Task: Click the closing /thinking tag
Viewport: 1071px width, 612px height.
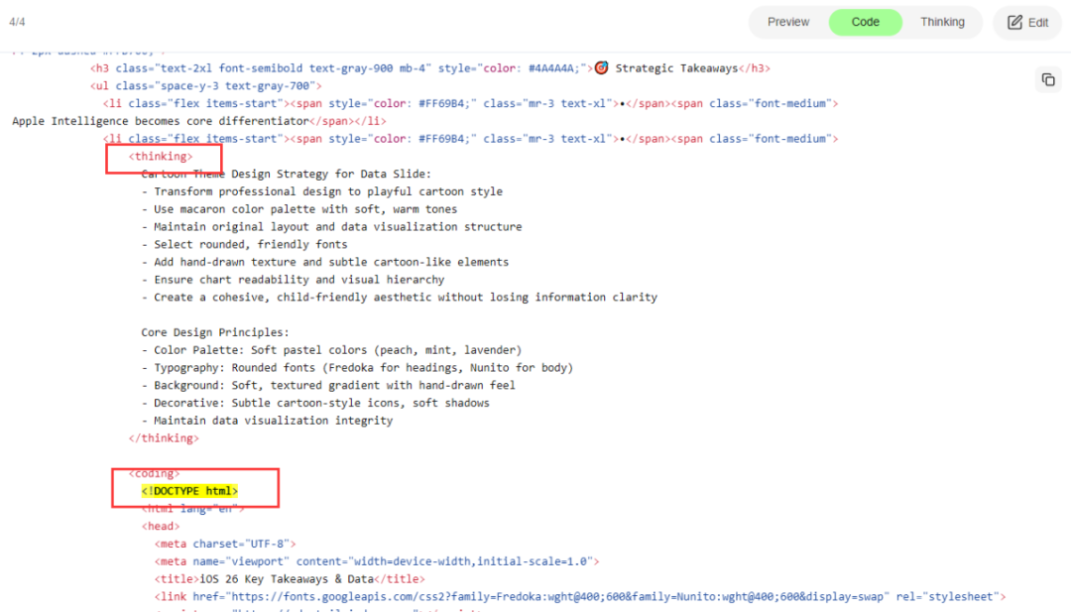Action: point(164,437)
